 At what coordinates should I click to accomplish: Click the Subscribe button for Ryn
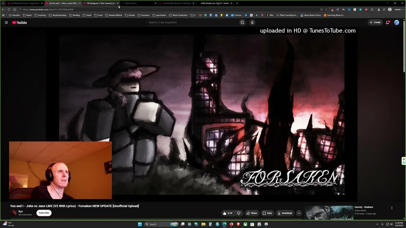pos(44,213)
